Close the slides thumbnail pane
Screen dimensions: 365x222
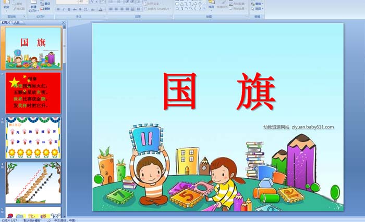click(63, 22)
